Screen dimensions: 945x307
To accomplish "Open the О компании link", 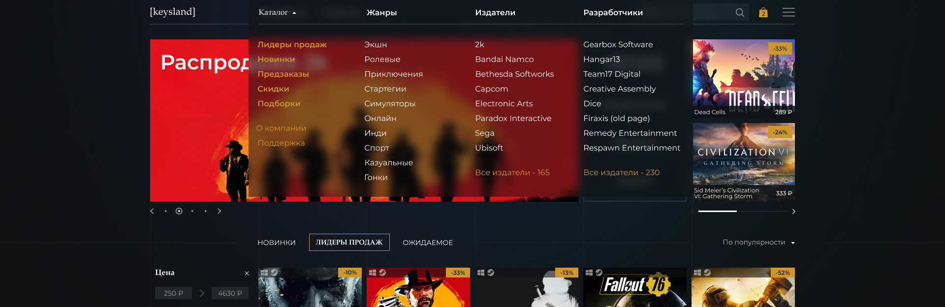I will point(281,128).
